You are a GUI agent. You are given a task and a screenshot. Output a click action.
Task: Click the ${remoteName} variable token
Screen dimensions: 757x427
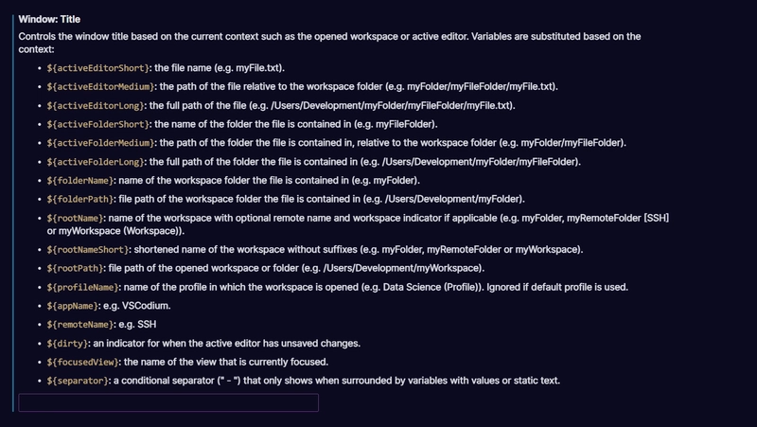[x=79, y=324]
